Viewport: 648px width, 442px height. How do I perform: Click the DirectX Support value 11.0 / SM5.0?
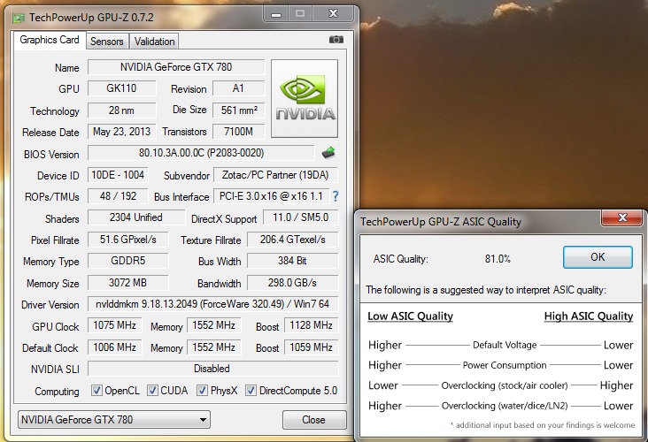click(x=300, y=217)
